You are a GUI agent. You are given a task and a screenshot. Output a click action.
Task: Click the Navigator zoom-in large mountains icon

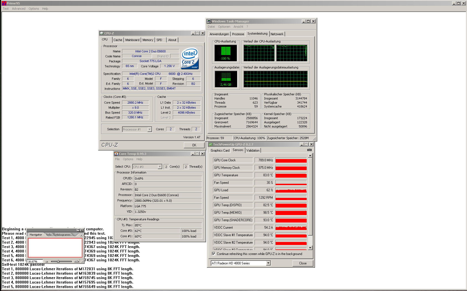click(x=77, y=261)
